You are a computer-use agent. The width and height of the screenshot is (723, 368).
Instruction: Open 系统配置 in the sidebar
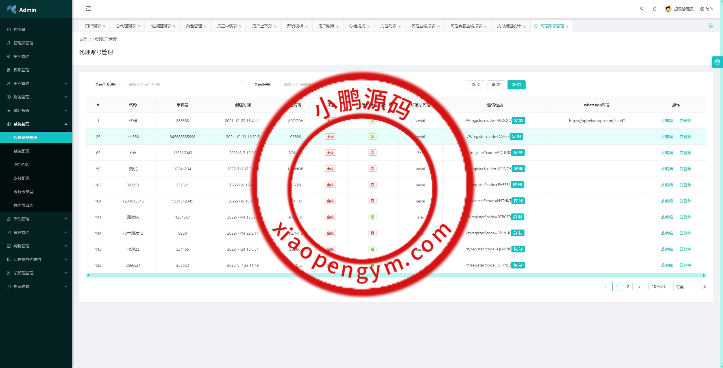[x=21, y=151]
